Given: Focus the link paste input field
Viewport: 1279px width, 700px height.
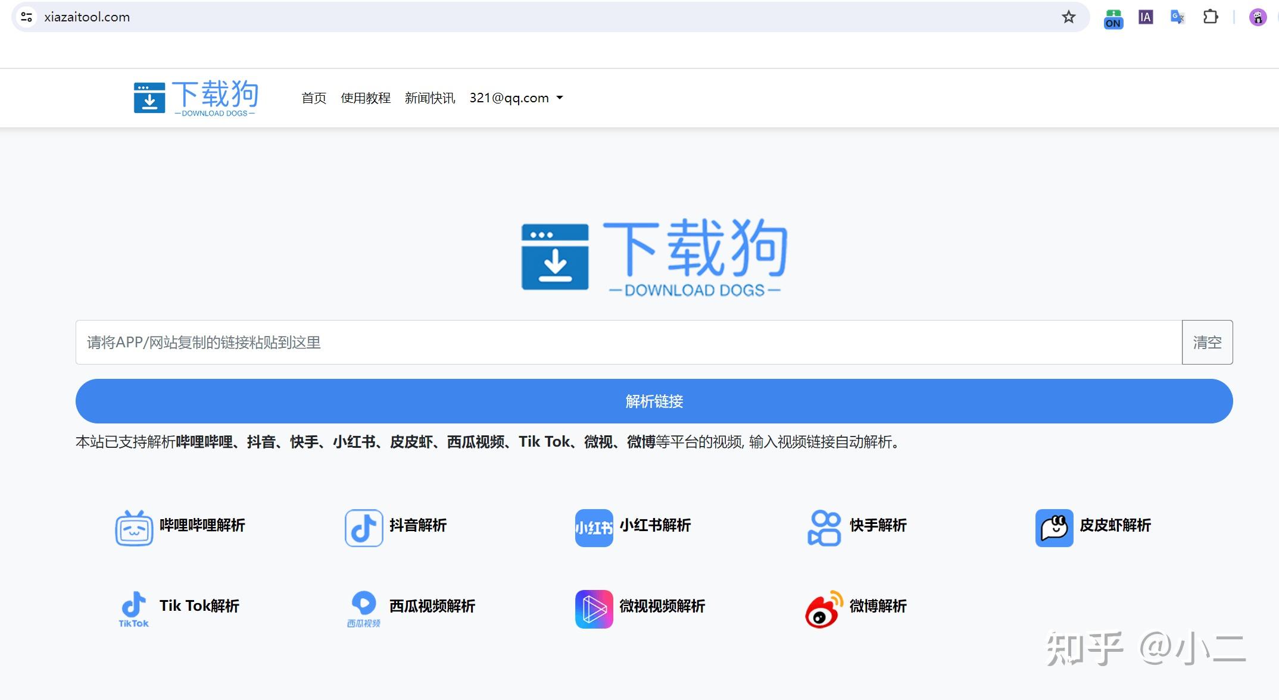Looking at the screenshot, I should coord(629,343).
